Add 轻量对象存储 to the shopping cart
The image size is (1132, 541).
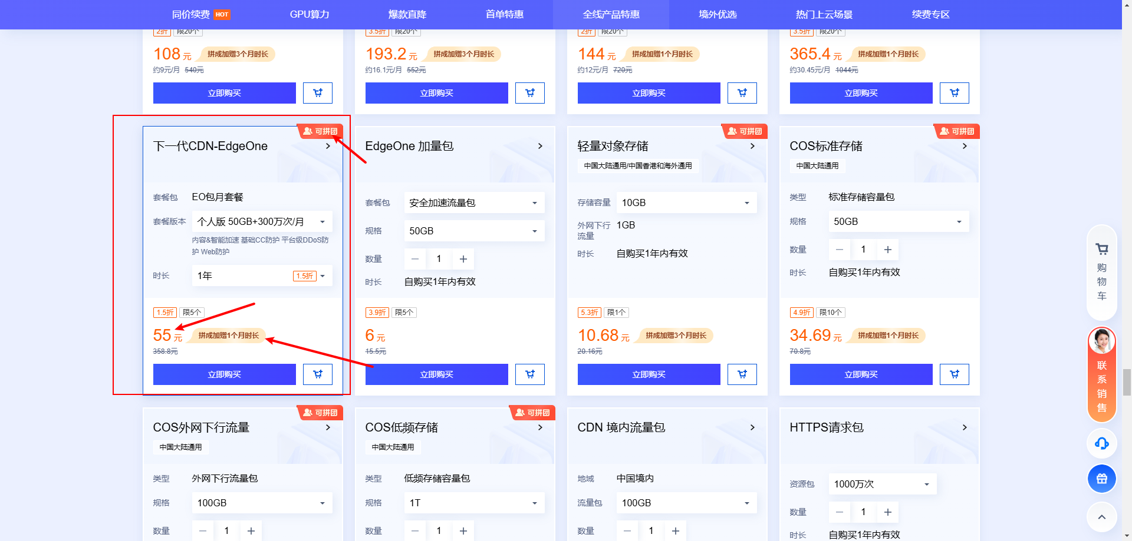(742, 374)
